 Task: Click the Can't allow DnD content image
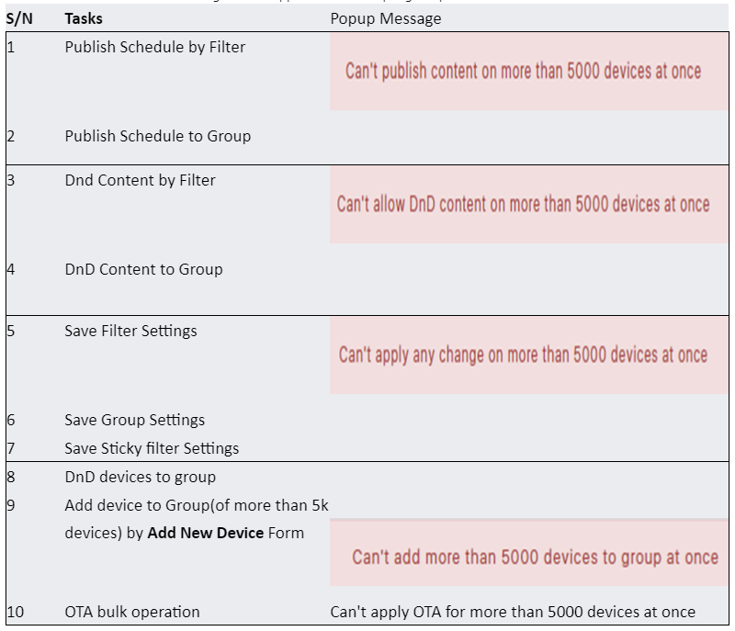[529, 205]
